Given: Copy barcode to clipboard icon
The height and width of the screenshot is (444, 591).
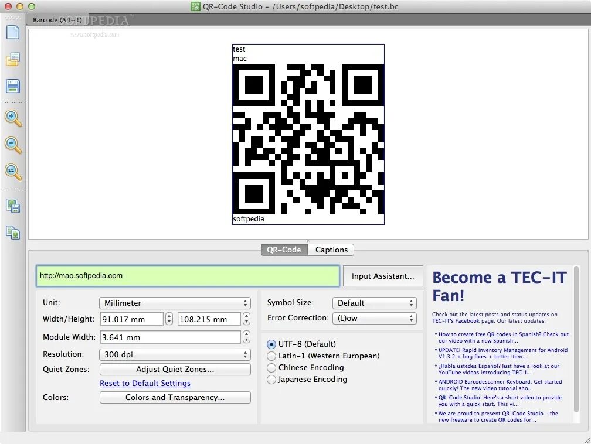Looking at the screenshot, I should [x=13, y=233].
